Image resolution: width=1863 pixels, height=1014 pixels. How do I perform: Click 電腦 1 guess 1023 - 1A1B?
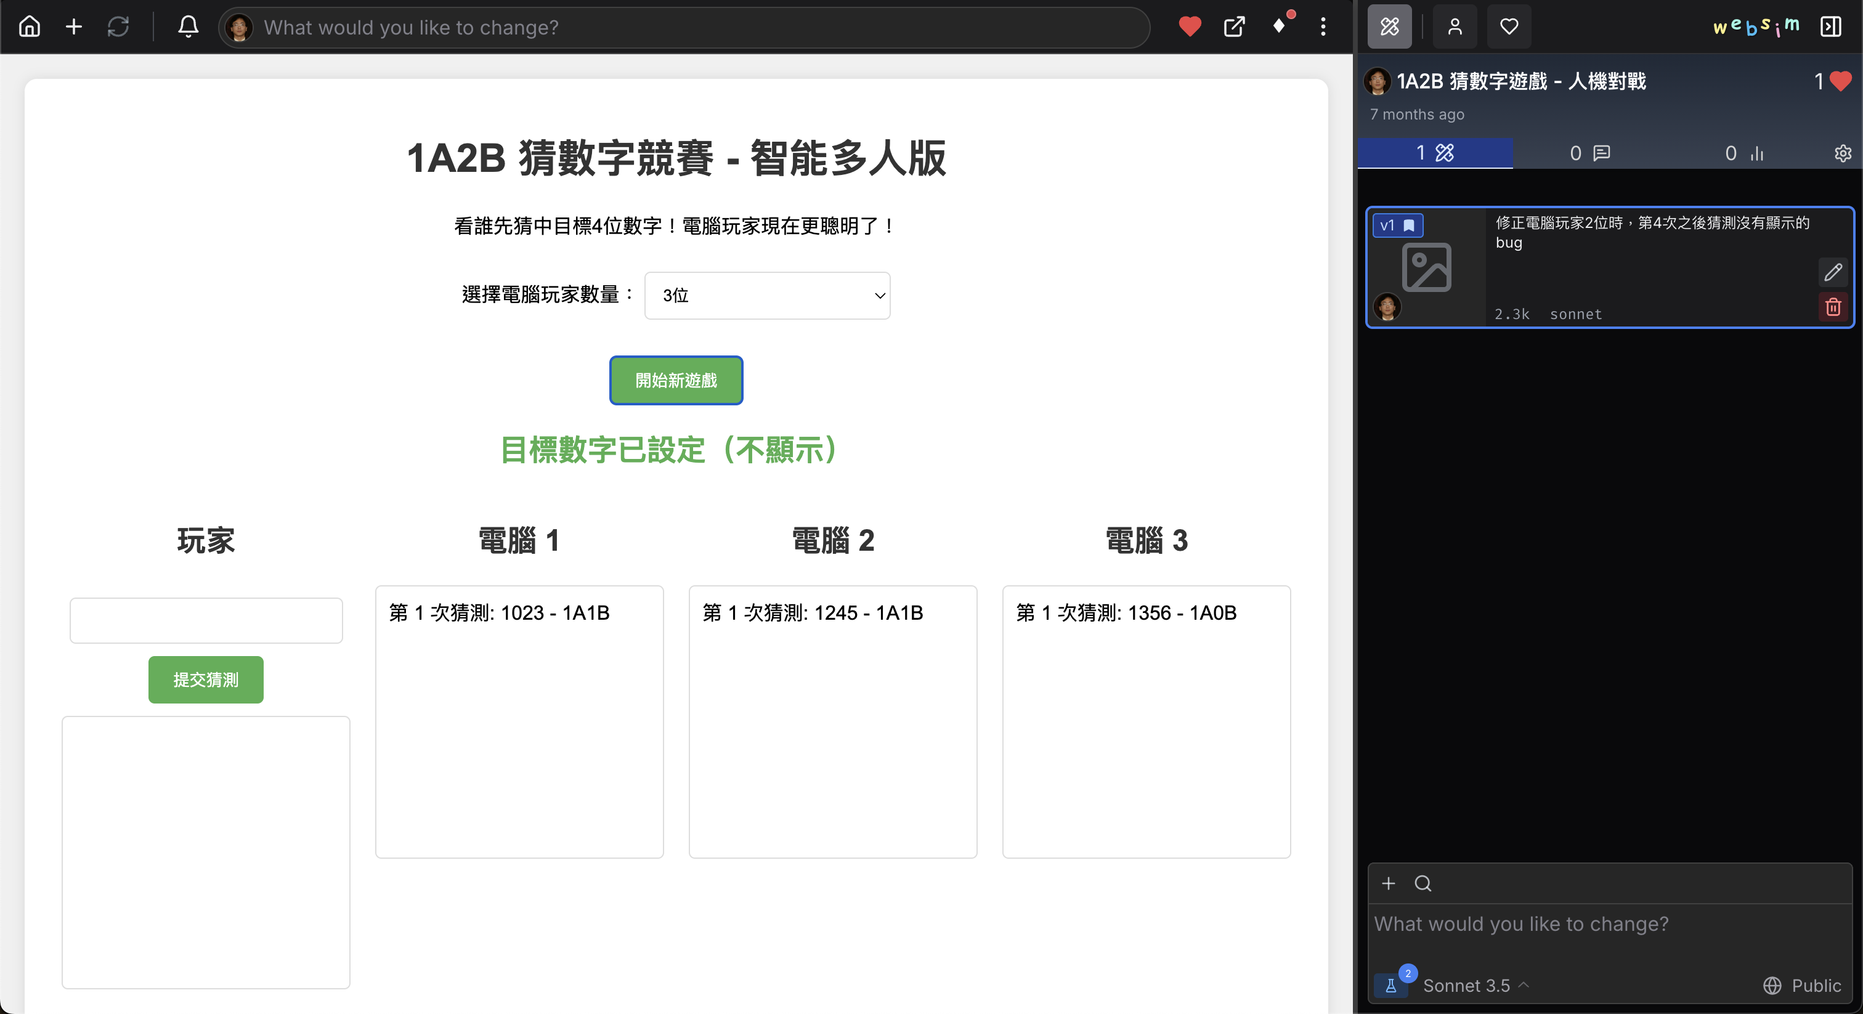(499, 614)
